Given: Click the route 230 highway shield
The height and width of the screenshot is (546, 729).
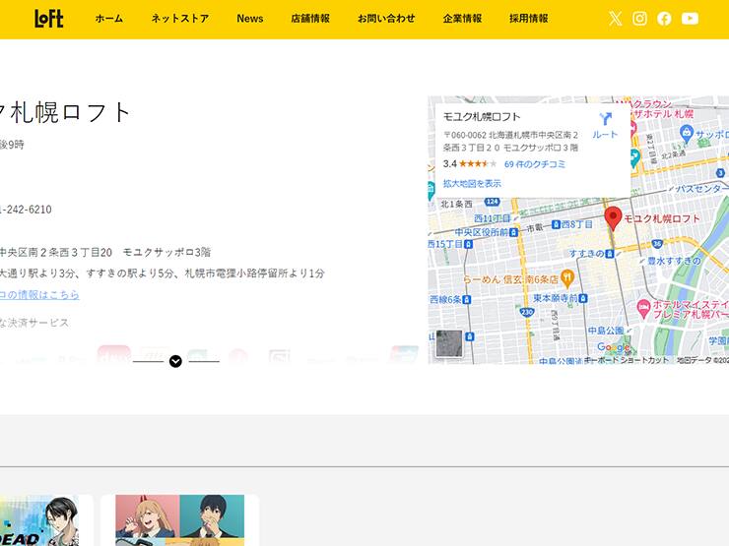Looking at the screenshot, I should (527, 313).
